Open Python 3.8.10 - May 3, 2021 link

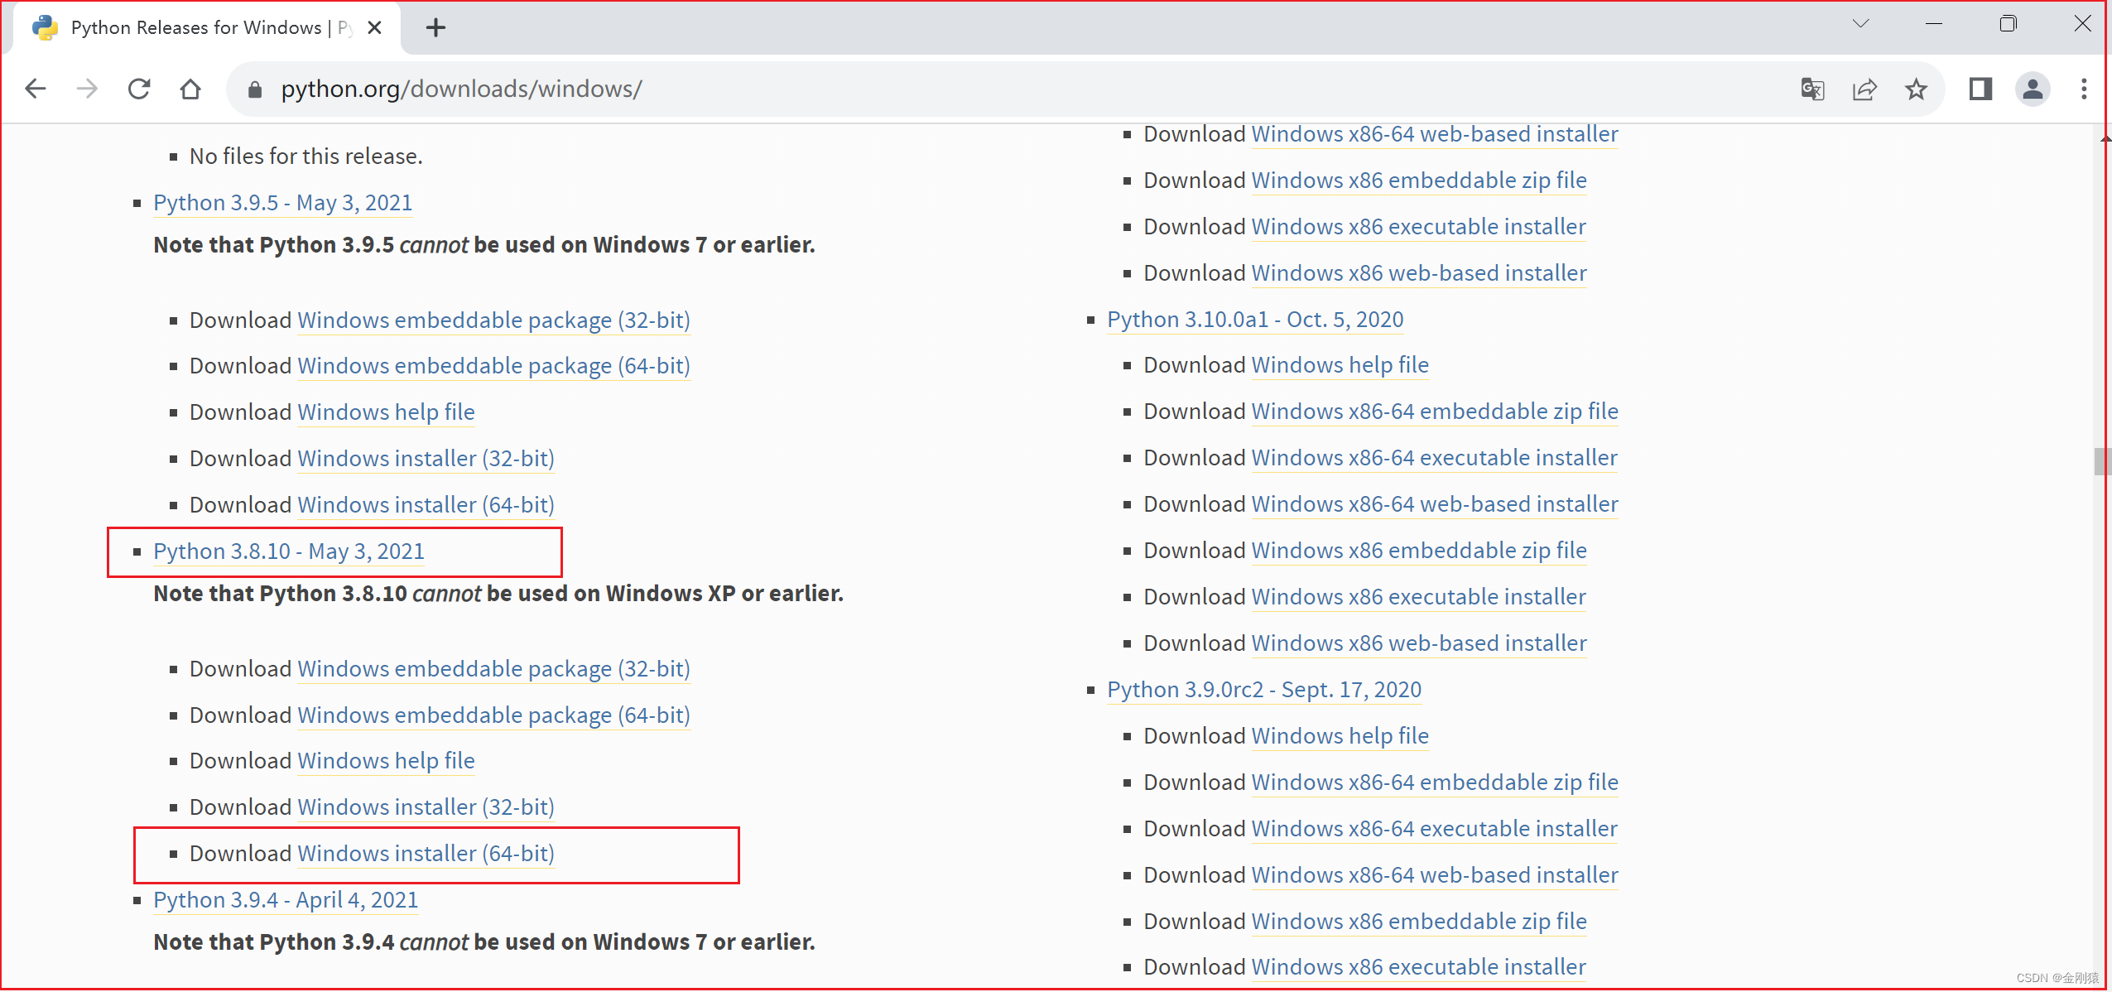(288, 551)
